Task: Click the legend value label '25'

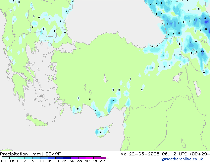Action: (x=64, y=161)
